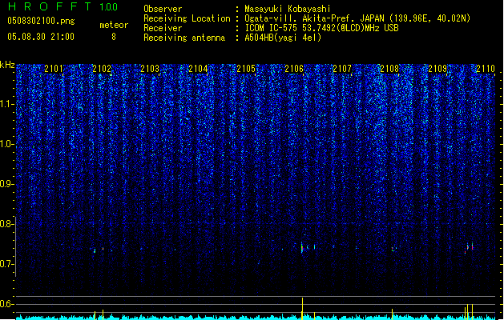Screen dimensions: 504x320
Task: Click the 2104 time marker
Action: click(198, 69)
